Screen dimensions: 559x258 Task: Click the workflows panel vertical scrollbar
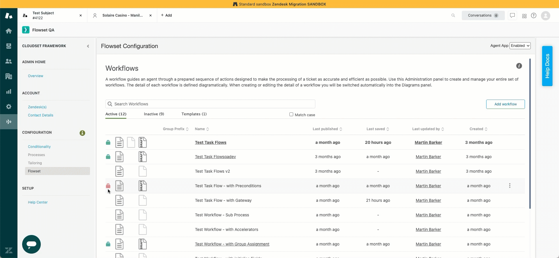click(x=530, y=134)
